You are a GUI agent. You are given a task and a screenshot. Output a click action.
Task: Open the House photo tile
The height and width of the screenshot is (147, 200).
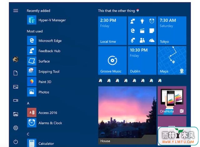click(127, 115)
